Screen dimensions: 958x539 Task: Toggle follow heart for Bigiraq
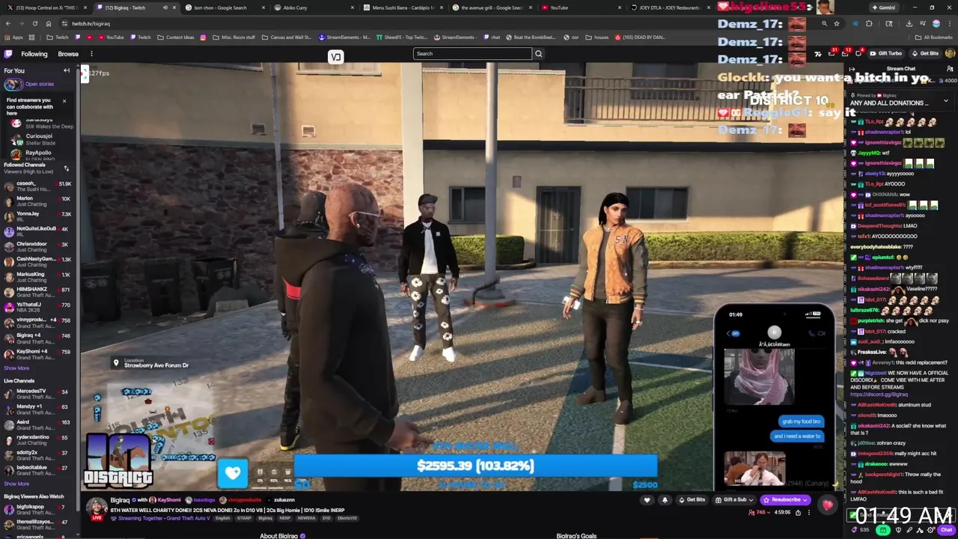pyautogui.click(x=647, y=499)
